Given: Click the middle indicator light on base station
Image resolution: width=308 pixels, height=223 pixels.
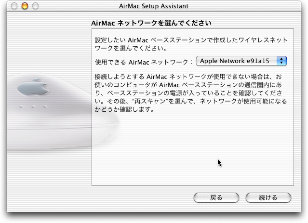Looking at the screenshot, I should 33,107.
